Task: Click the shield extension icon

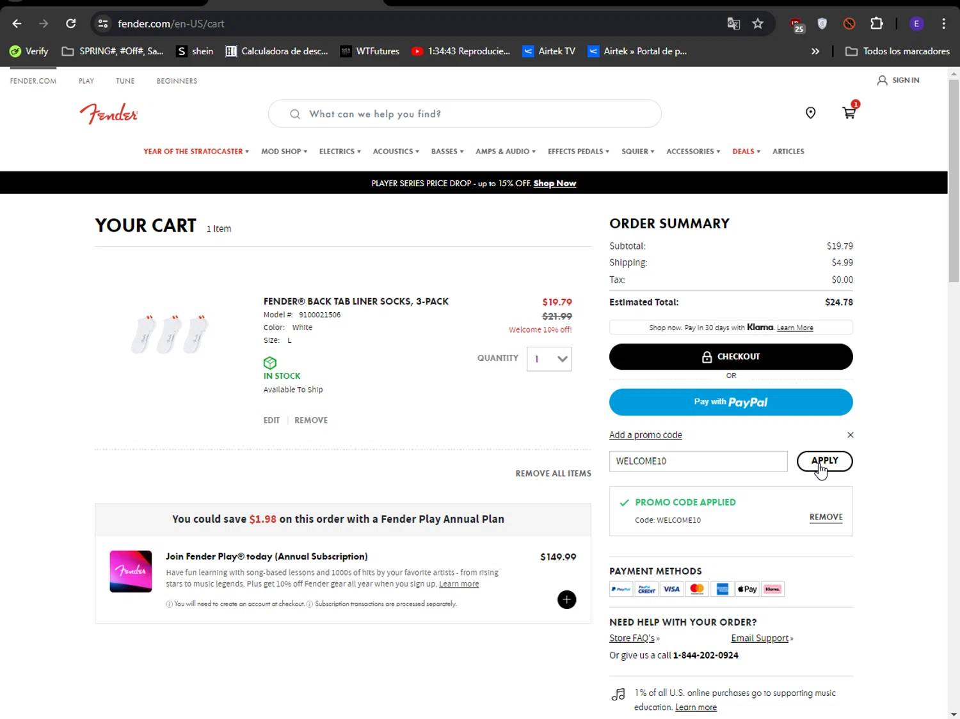Action: pyautogui.click(x=822, y=24)
